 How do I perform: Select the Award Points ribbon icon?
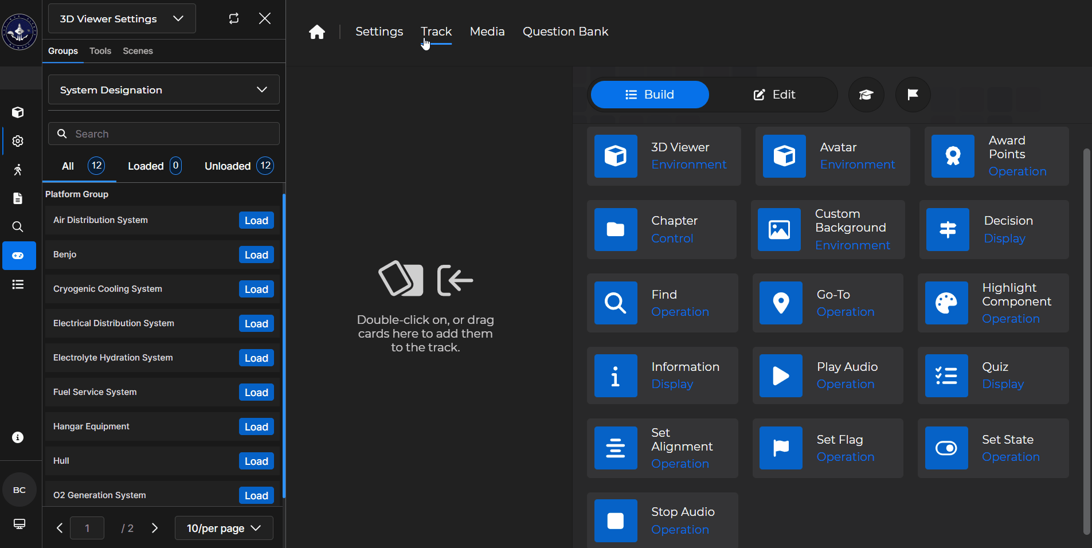coord(953,156)
